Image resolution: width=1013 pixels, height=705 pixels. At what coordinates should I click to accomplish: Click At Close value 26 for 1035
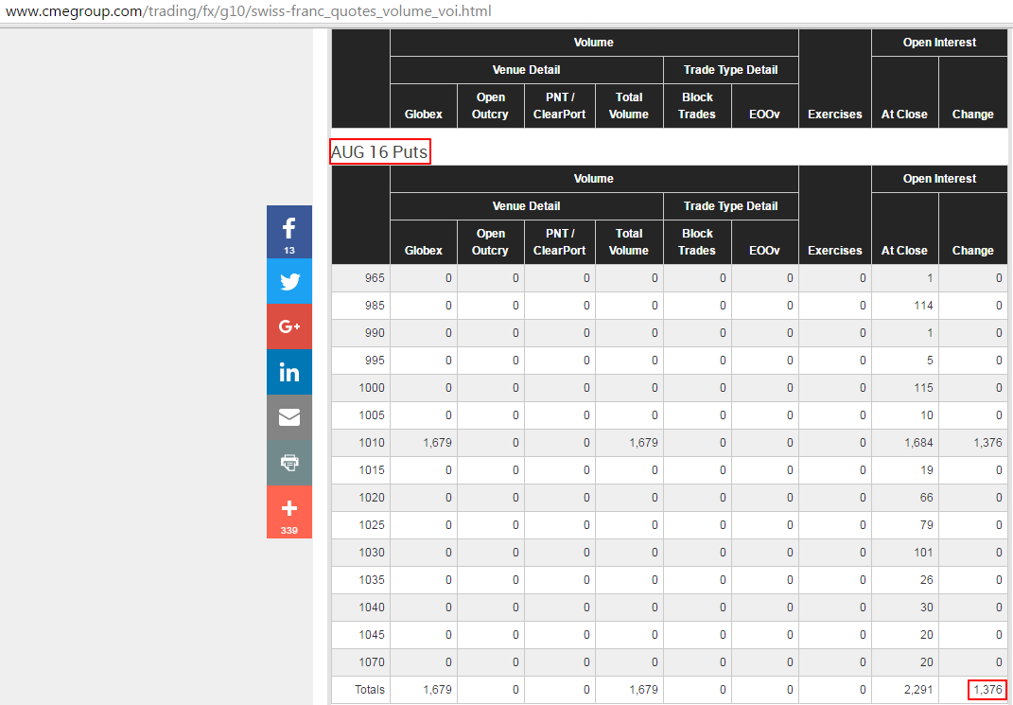click(x=926, y=580)
